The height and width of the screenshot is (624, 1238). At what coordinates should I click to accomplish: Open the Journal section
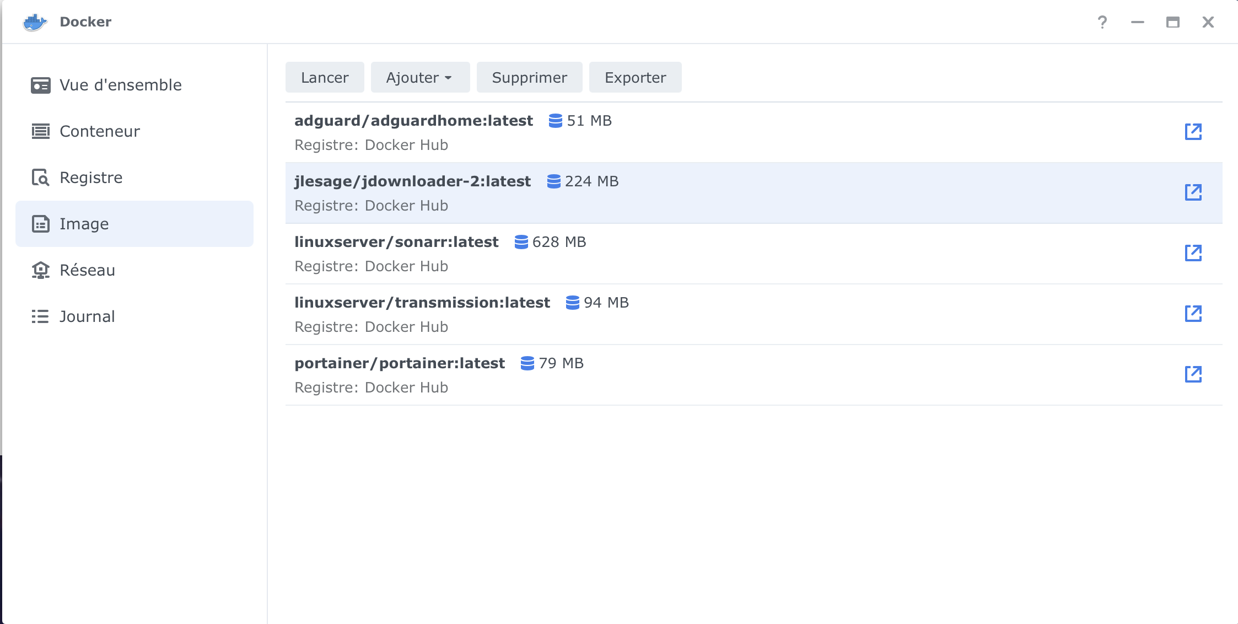pyautogui.click(x=87, y=316)
